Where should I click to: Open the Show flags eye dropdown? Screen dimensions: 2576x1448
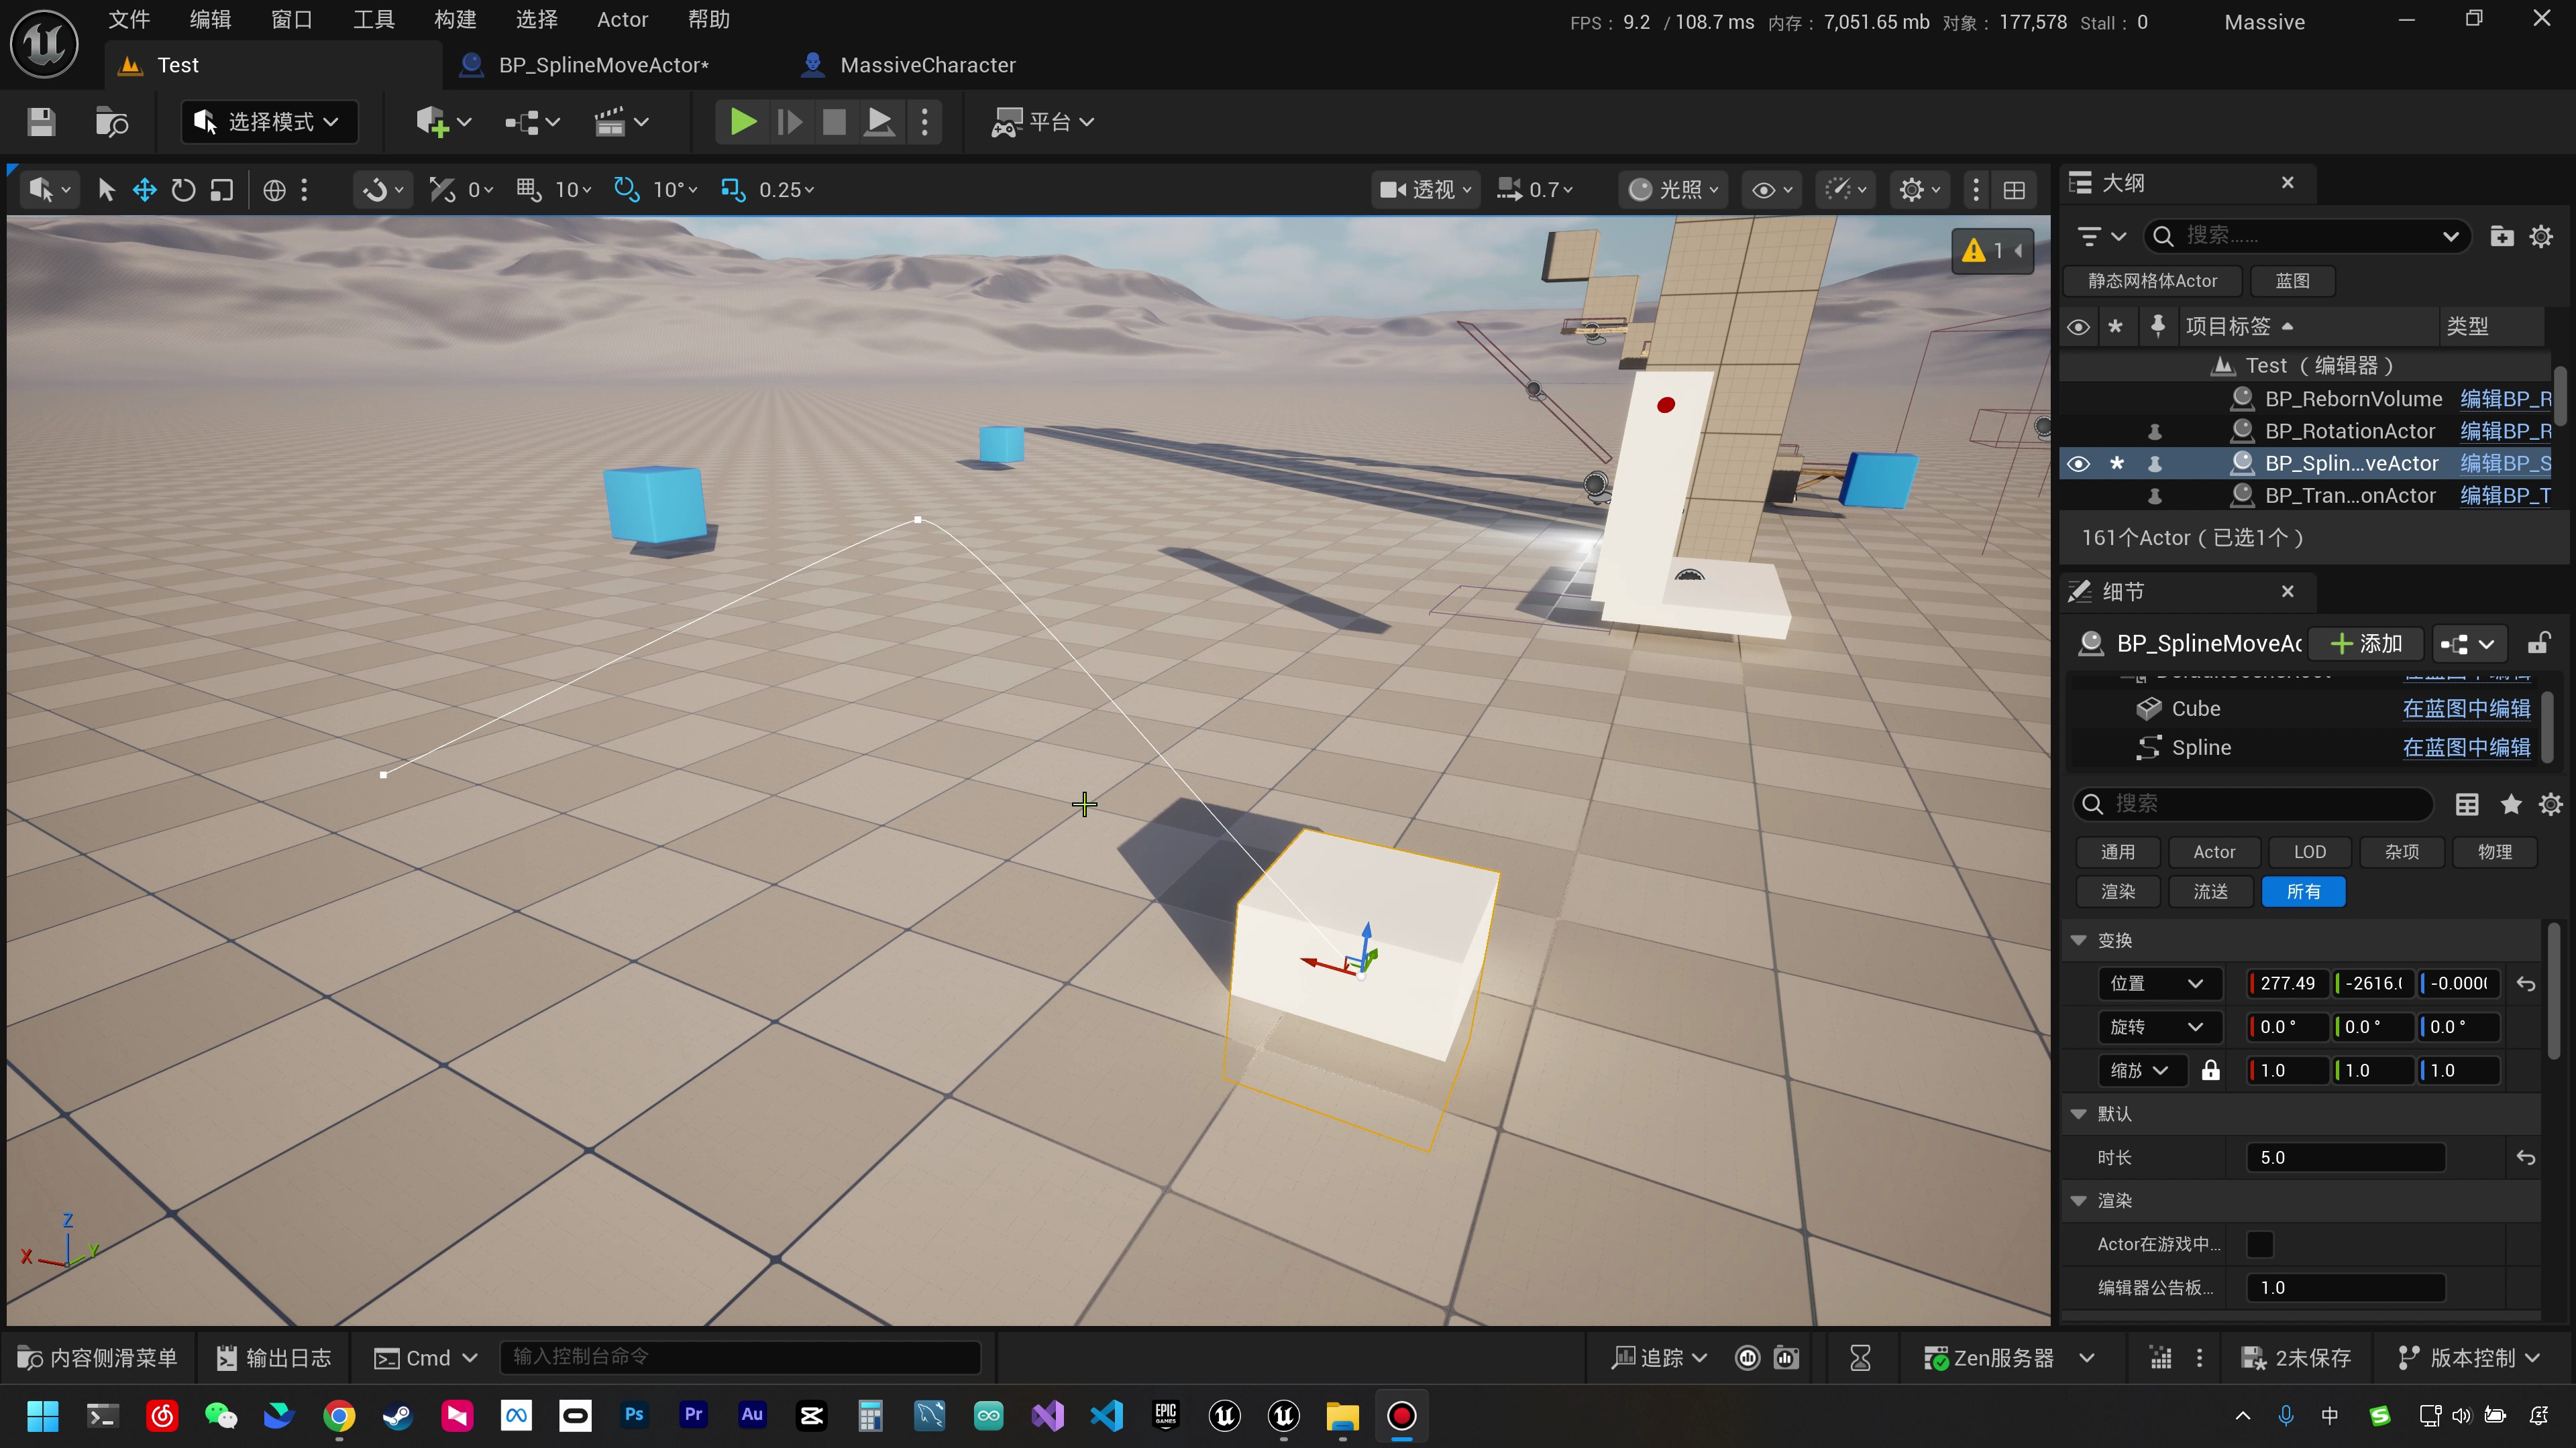(1771, 190)
